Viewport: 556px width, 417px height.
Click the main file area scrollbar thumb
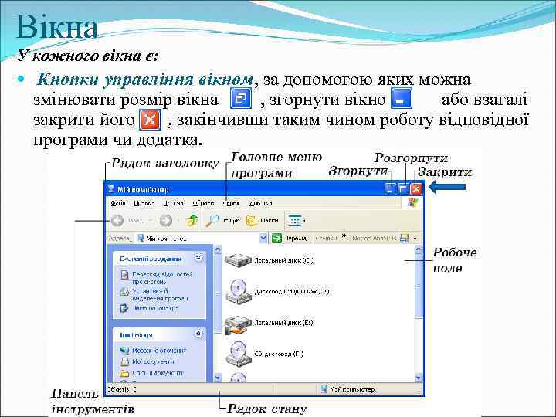point(419,286)
